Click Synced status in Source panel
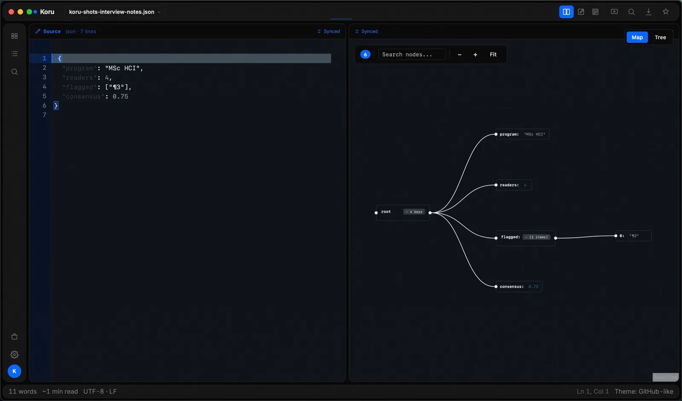 click(x=329, y=31)
